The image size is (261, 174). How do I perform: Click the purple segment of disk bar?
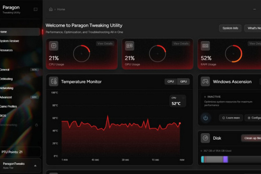click(x=226, y=159)
